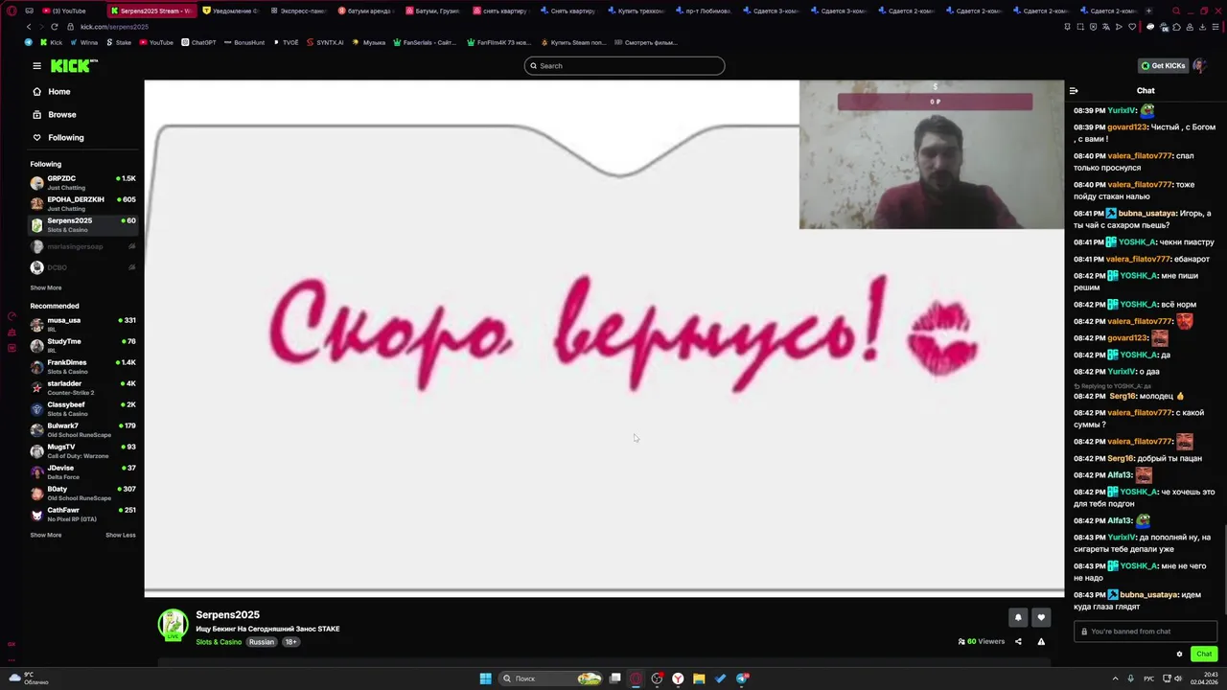The image size is (1227, 690).
Task: Open CathFawr recommended channel
Action: click(x=82, y=514)
